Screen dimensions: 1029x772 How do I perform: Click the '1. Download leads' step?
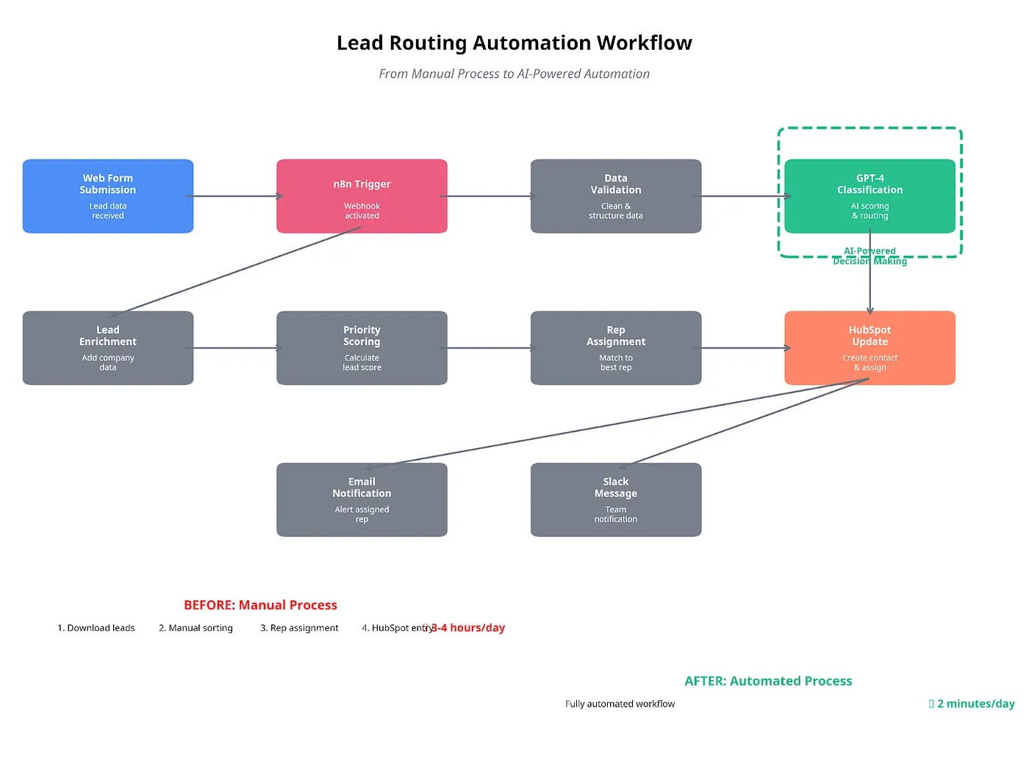click(96, 628)
